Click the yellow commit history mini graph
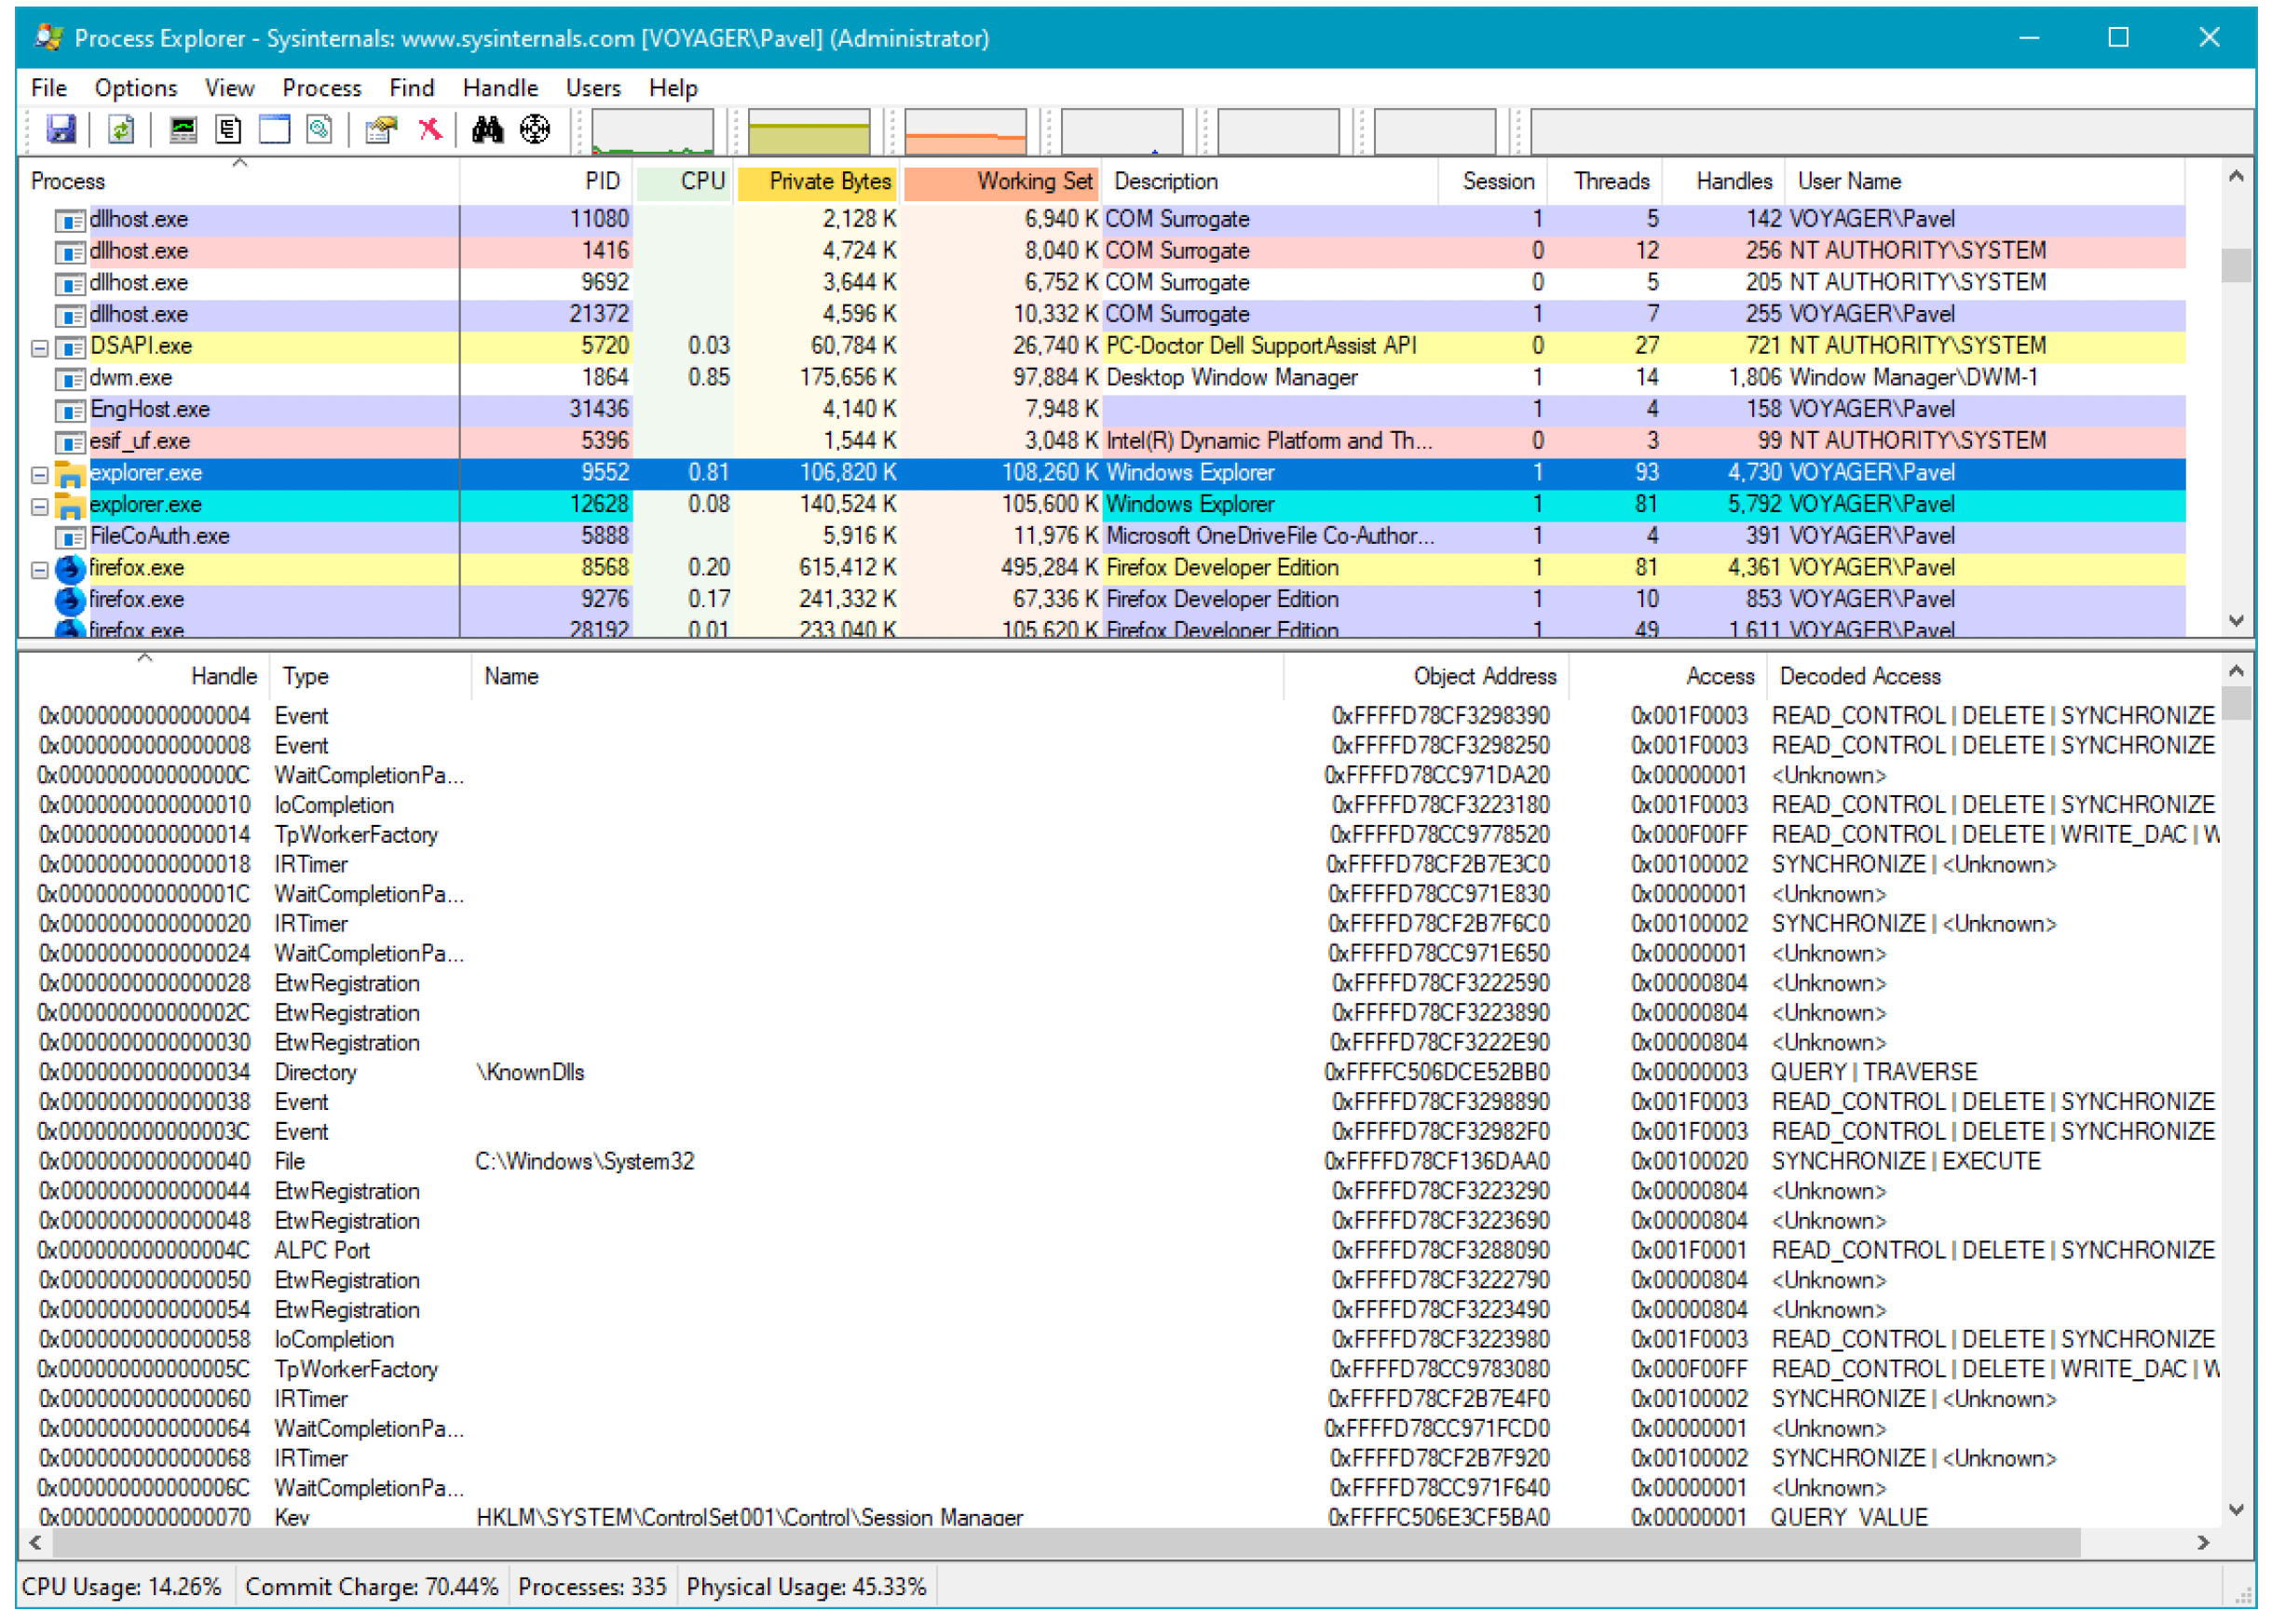This screenshot has height=1624, width=2271. [x=809, y=131]
